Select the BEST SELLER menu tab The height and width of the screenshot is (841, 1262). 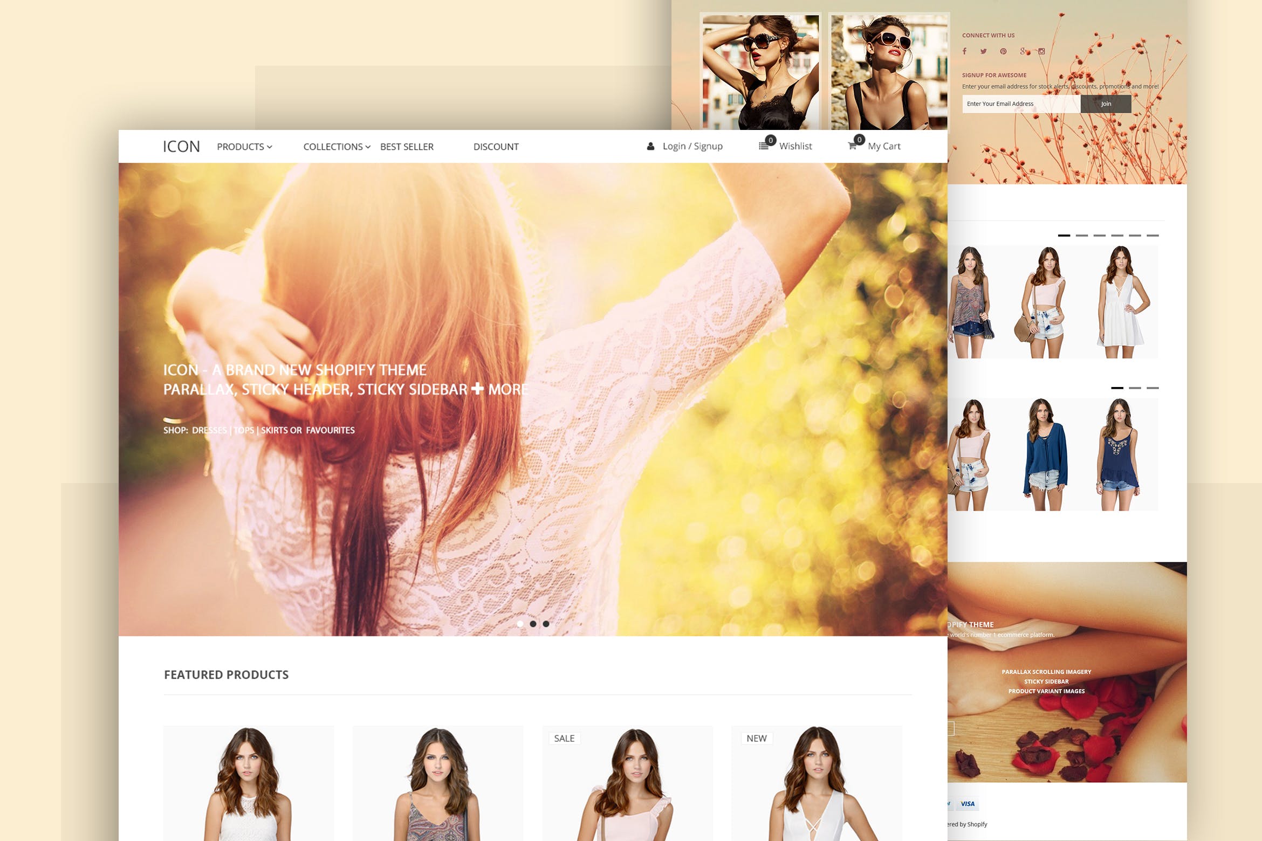[407, 146]
